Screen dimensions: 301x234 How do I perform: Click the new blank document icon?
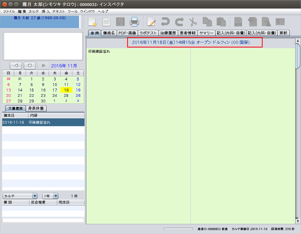click(x=106, y=22)
